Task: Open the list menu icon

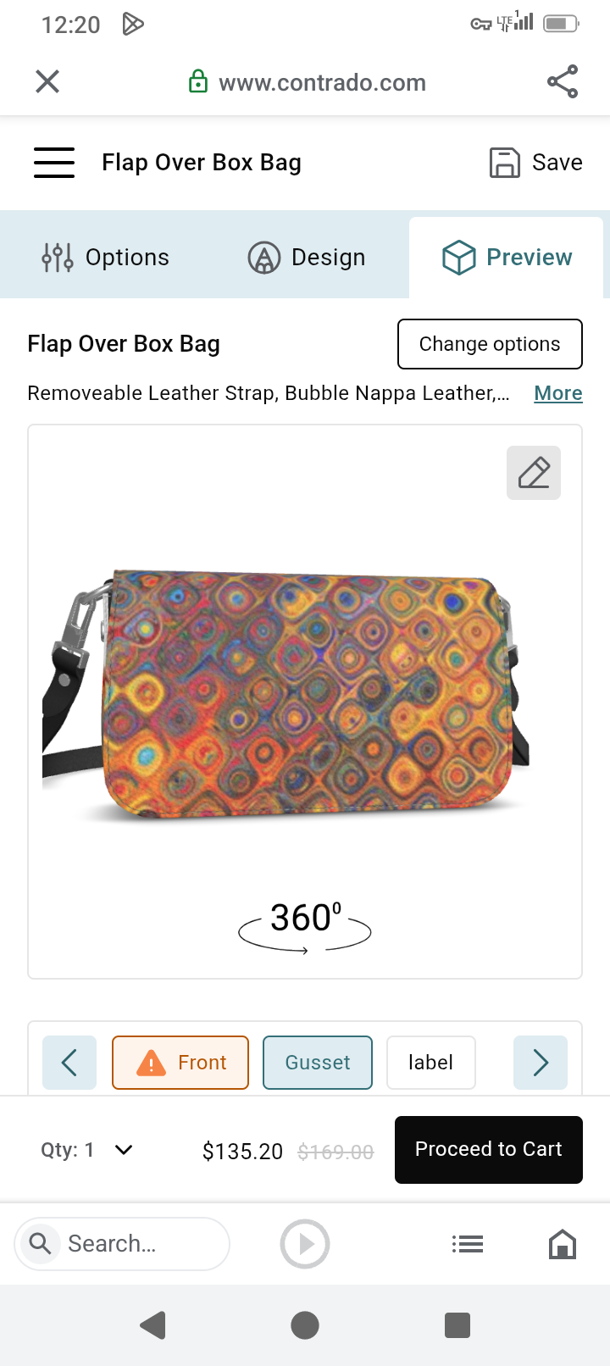Action: (468, 1244)
